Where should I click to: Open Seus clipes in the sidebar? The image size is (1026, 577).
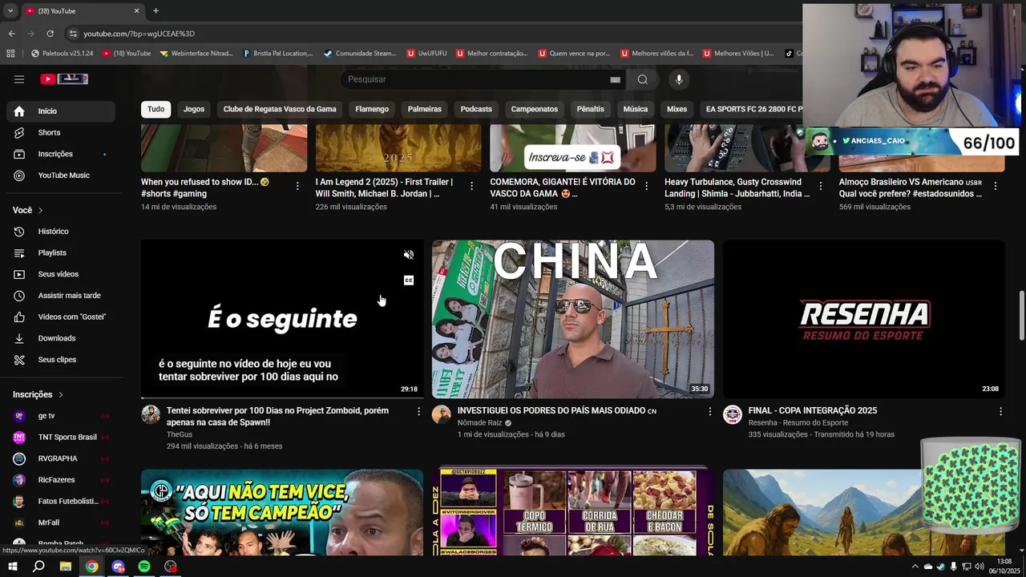(61, 360)
